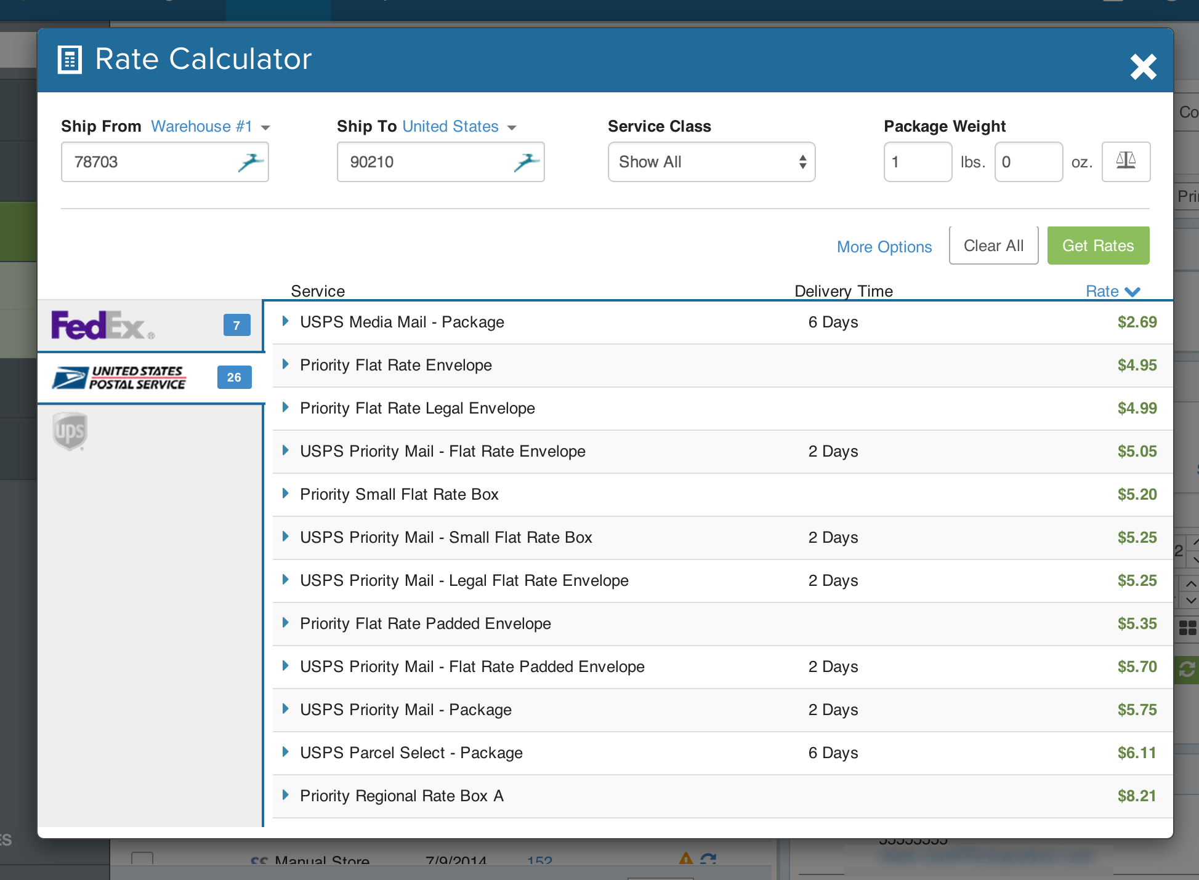Click the green refresh icon at right edge
The image size is (1199, 880).
click(x=1187, y=669)
